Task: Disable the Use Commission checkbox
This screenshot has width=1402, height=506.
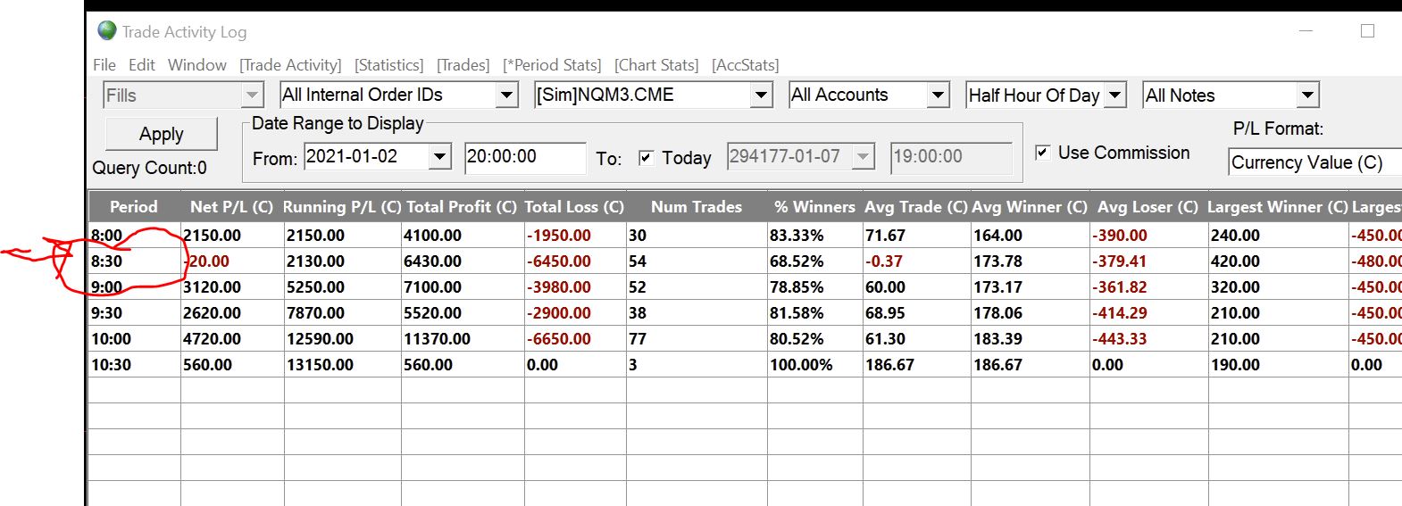Action: tap(1042, 153)
